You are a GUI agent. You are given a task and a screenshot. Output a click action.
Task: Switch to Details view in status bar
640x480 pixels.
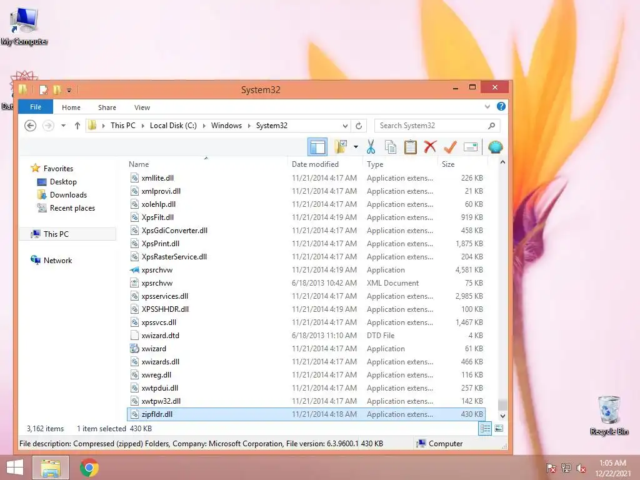coord(485,429)
